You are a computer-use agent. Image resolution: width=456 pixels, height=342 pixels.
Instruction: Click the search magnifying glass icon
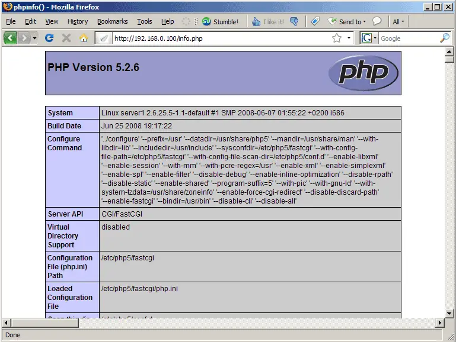point(445,38)
